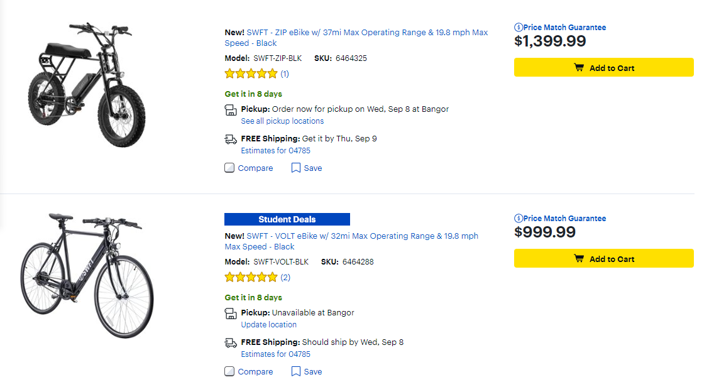714x382 pixels.
Task: Click the bookmark Save icon for VOLT eBike
Action: pos(296,371)
